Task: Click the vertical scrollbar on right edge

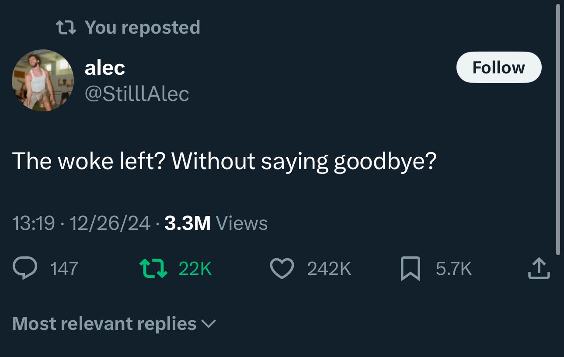Action: click(558, 129)
